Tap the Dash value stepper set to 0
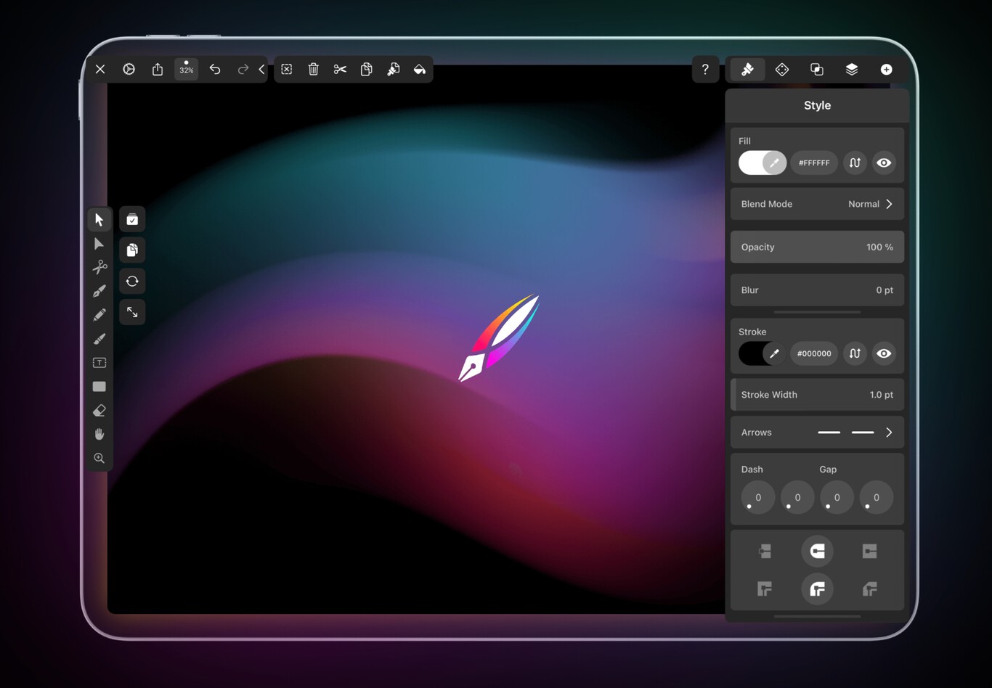The height and width of the screenshot is (688, 992). tap(757, 497)
